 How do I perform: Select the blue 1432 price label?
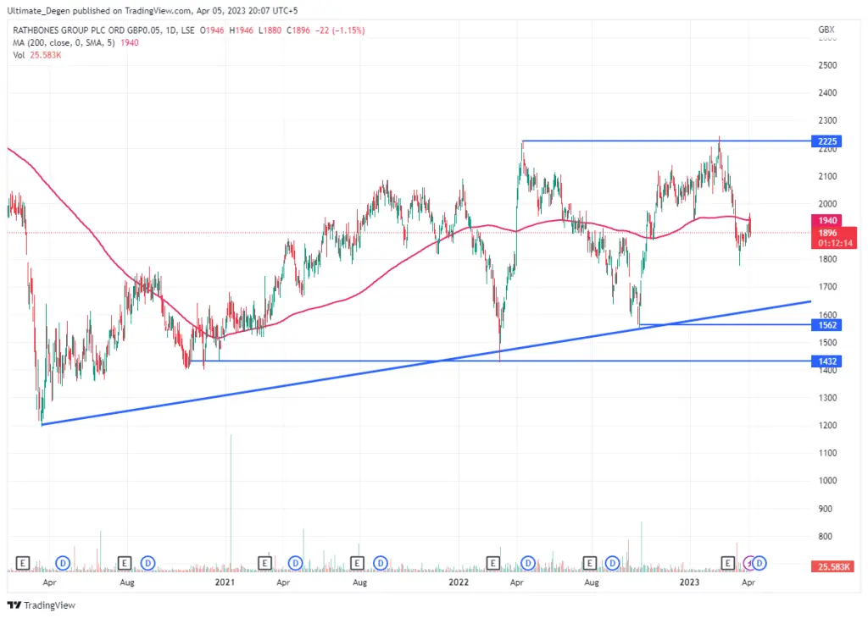[826, 361]
